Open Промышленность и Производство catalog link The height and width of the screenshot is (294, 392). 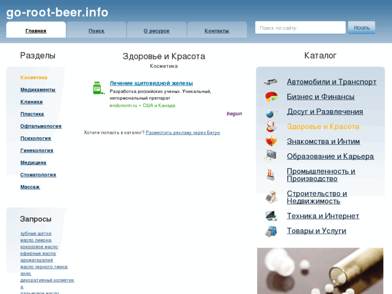[x=321, y=175]
